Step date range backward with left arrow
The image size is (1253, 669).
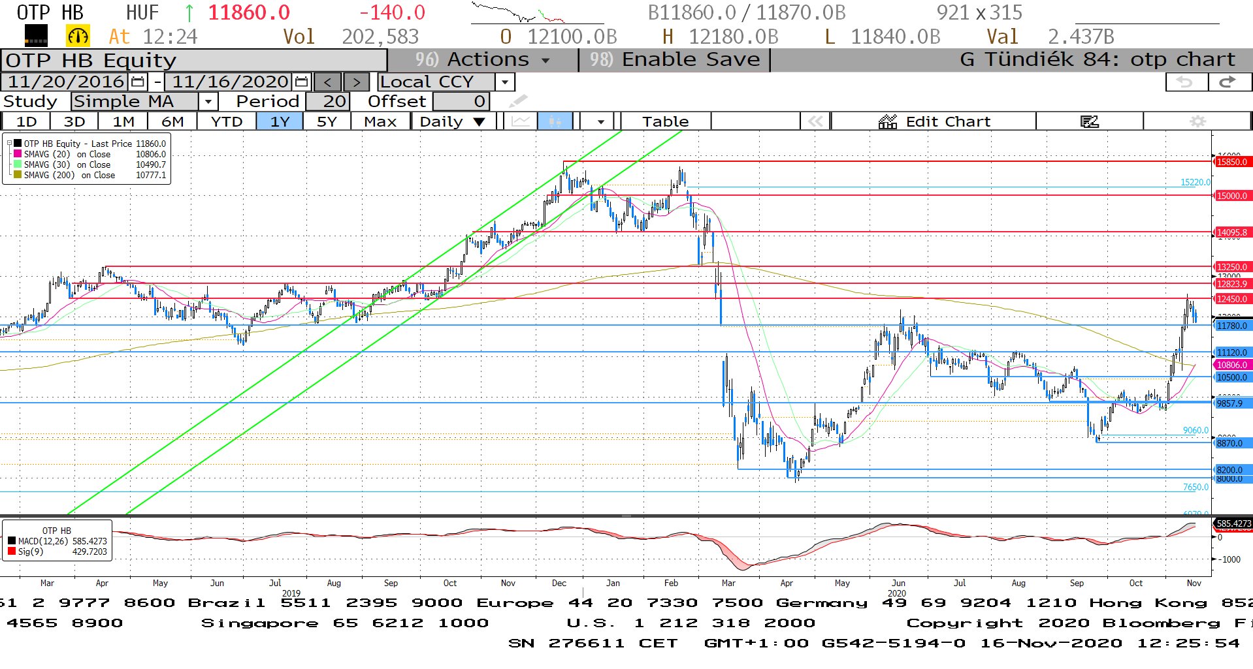pyautogui.click(x=327, y=82)
